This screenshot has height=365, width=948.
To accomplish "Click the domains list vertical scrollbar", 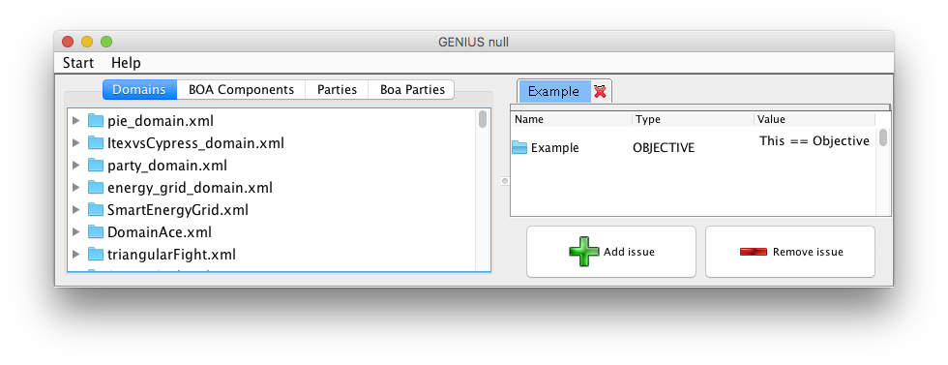I will 483,190.
